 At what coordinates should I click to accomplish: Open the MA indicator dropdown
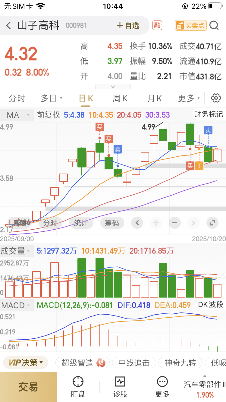(17, 115)
